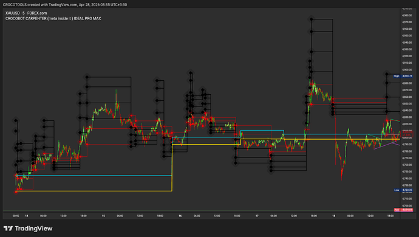The image size is (419, 237).
Task: Select the cyan horizontal line below the 14th candles
Action: coord(94,176)
